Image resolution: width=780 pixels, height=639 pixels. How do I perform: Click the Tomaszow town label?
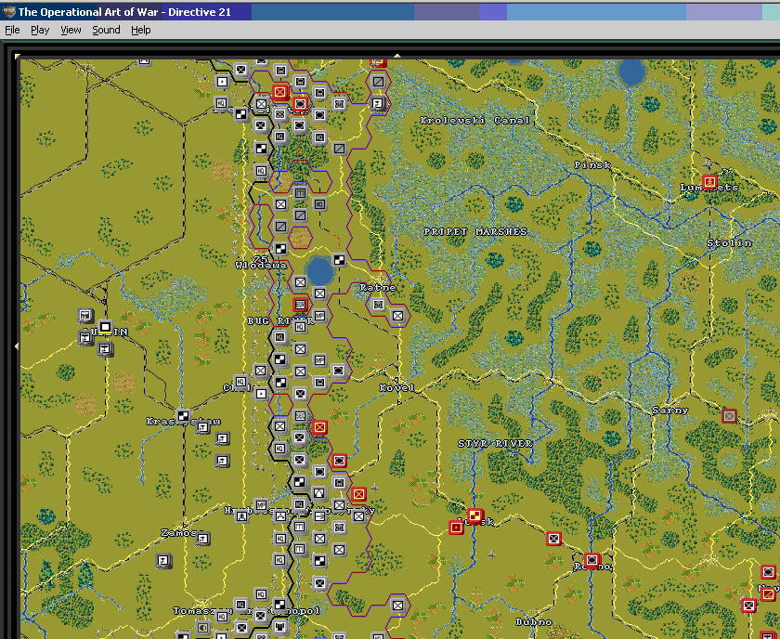pos(202,610)
